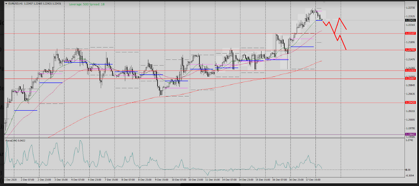419x186 pixels.
Task: Click the green Leverage 500 Spread 18 label
Action: coord(87,4)
